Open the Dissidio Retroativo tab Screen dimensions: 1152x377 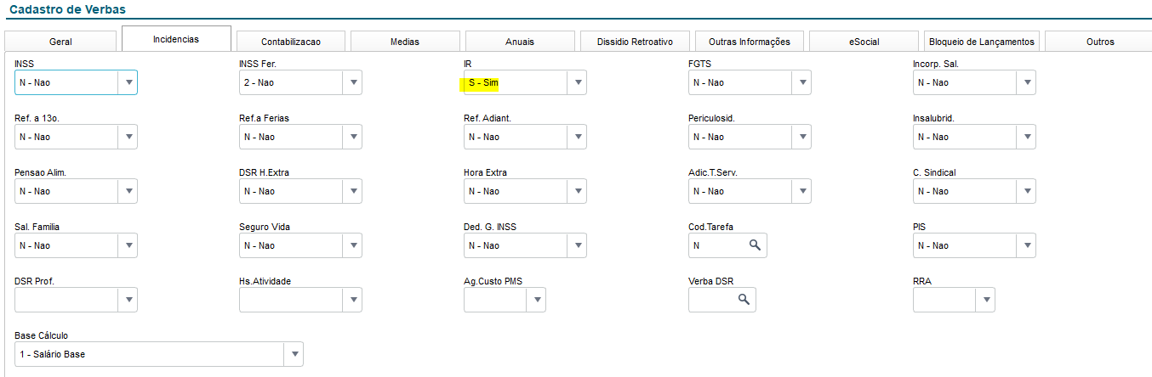point(635,42)
